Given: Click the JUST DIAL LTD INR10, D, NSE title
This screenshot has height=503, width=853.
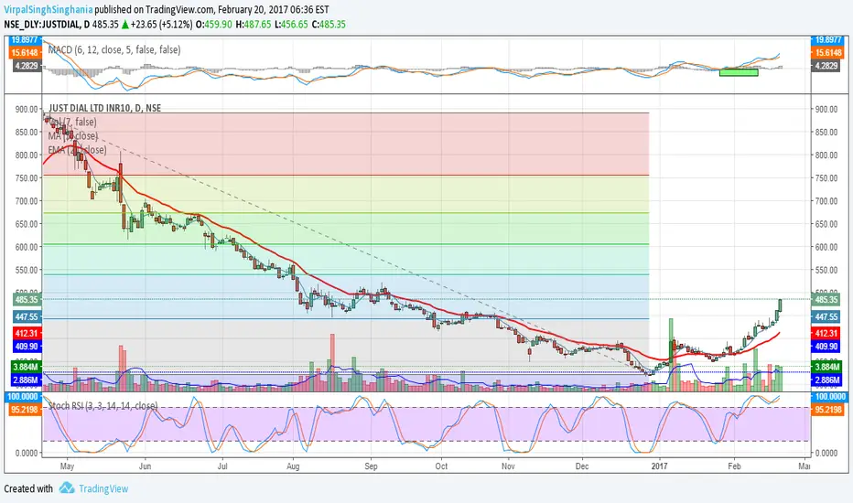Looking at the screenshot, I should tap(105, 108).
